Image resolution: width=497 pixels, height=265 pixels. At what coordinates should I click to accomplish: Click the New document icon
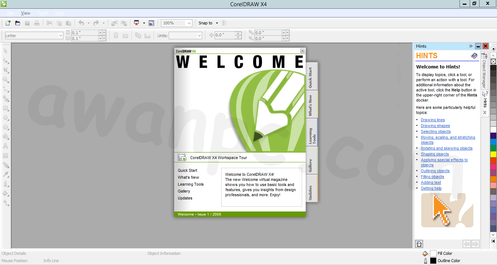pos(8,23)
